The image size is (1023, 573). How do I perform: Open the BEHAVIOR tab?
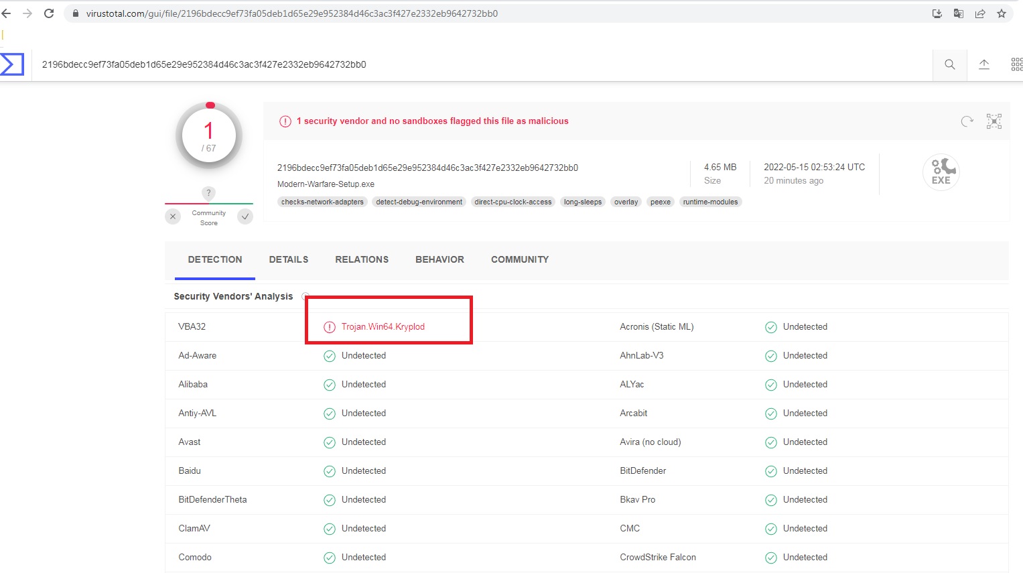pos(439,259)
